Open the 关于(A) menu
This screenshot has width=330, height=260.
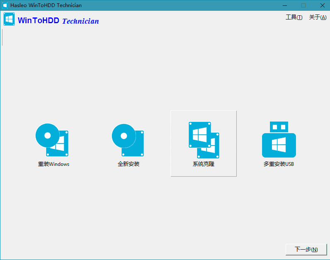click(318, 17)
